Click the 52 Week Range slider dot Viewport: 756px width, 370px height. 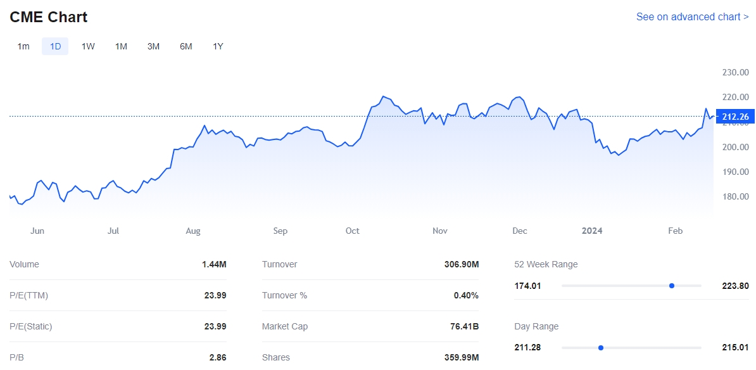click(x=672, y=286)
